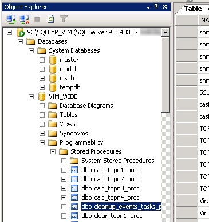Click the Disconnect server toolbar icon
This screenshot has height=222, width=209.
tap(24, 19)
